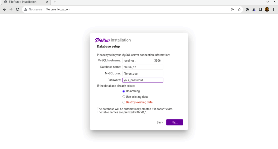
Task: Bookmark this page with the star icon
Action: 239,9
